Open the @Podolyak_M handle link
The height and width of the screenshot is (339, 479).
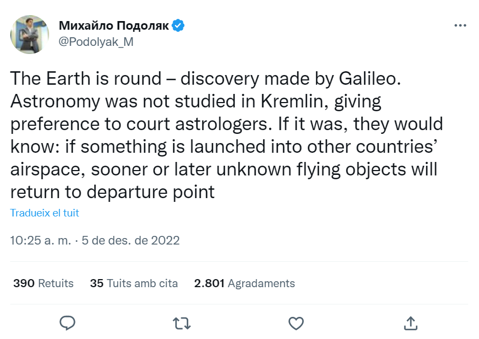pyautogui.click(x=95, y=42)
